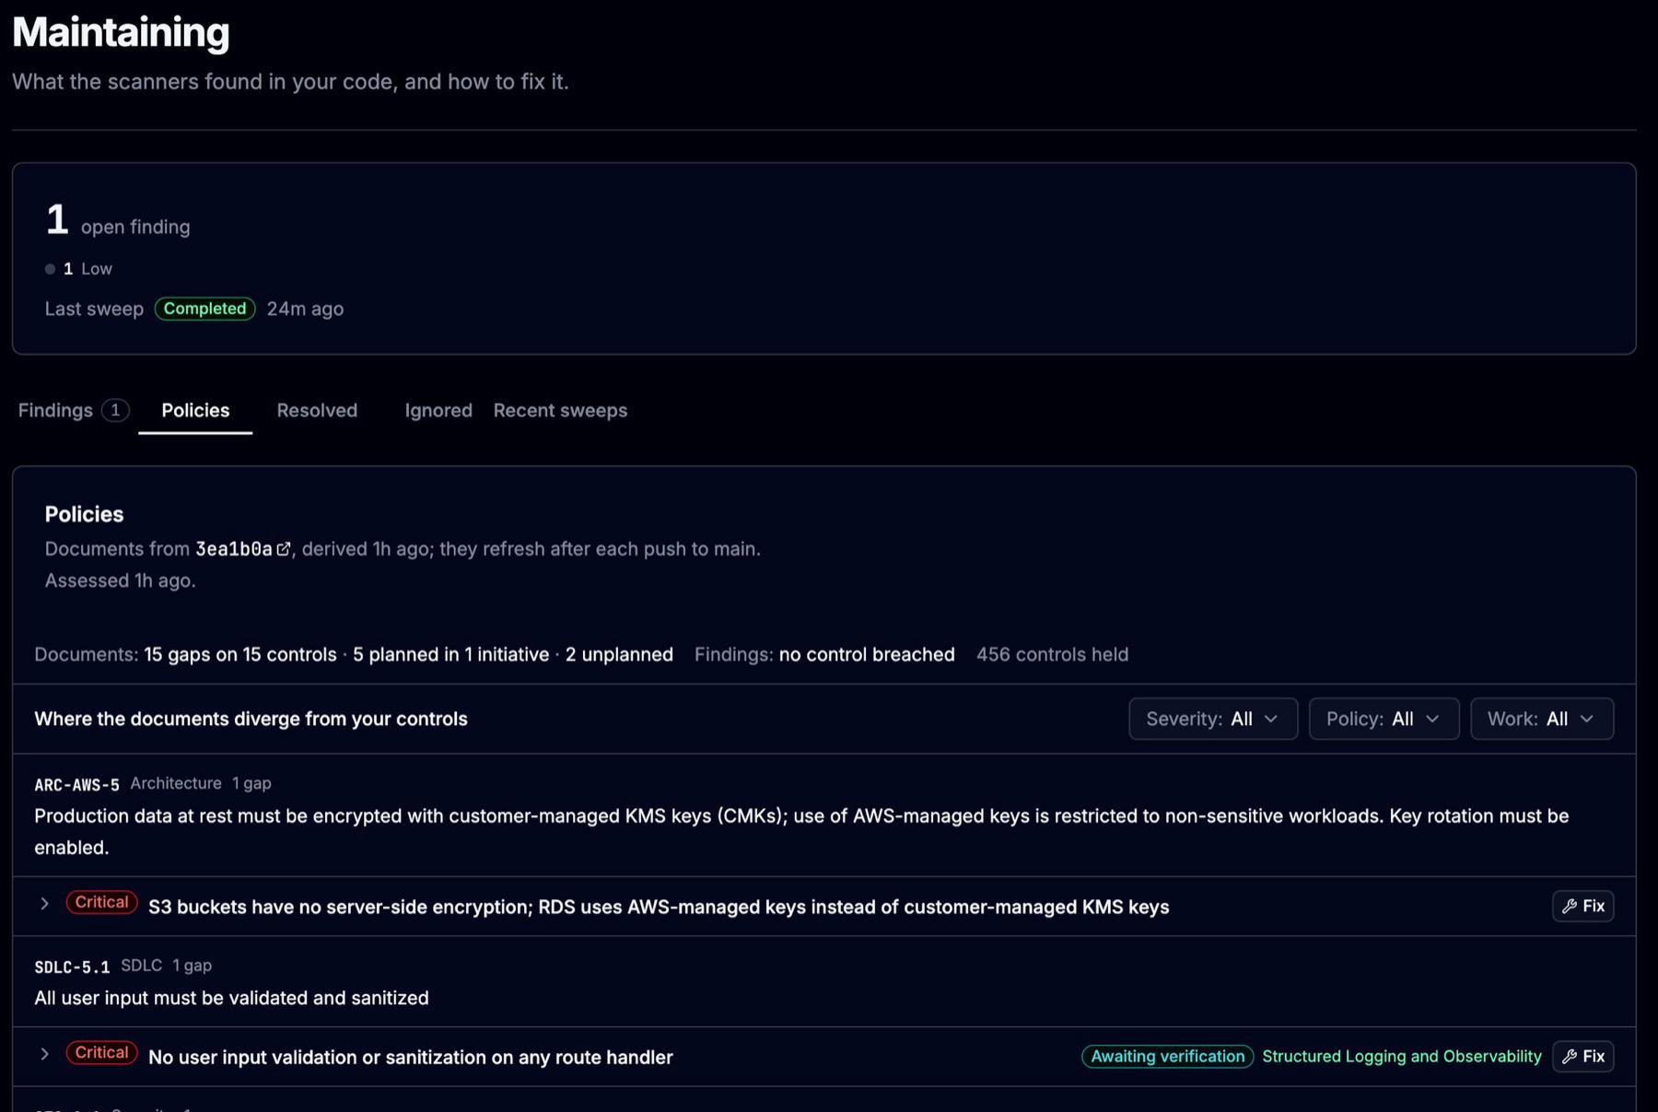Viewport: 1658px width, 1112px height.
Task: Select the Policies tab
Action: [x=195, y=410]
